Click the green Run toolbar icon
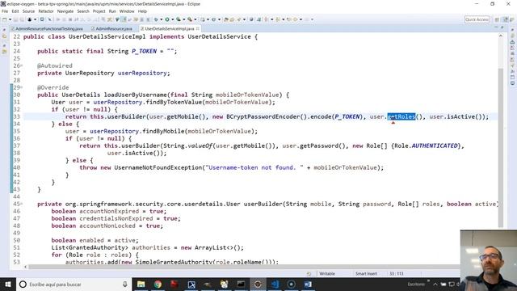 (x=167, y=19)
